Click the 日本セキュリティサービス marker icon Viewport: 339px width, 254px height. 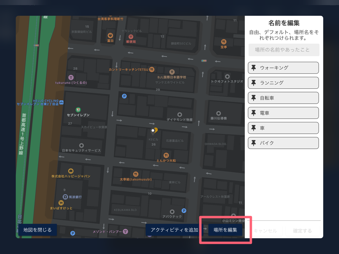pos(81,145)
